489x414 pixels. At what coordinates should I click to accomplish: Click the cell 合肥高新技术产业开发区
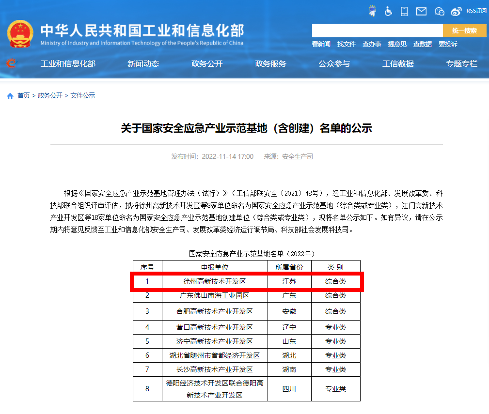tap(215, 311)
